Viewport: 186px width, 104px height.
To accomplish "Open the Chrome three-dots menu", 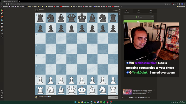I will (184, 4).
